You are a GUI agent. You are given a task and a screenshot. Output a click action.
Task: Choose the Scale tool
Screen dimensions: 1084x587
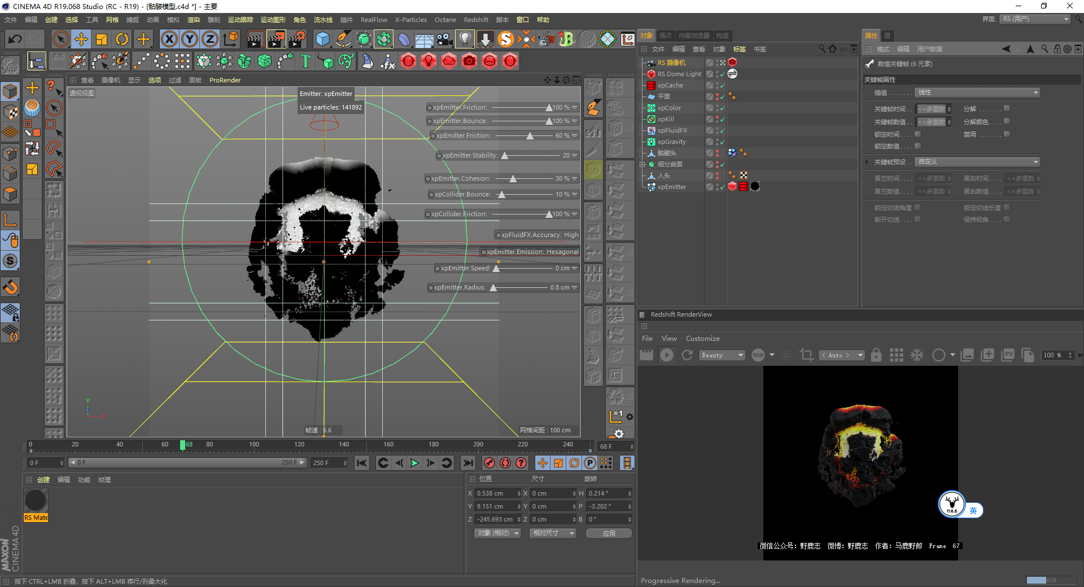[x=102, y=39]
